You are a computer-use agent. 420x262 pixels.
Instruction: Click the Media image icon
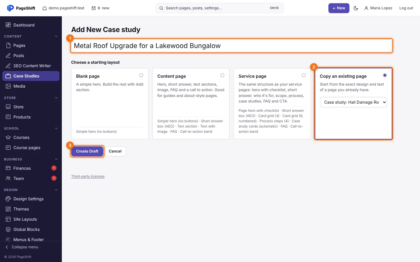[x=8, y=86]
